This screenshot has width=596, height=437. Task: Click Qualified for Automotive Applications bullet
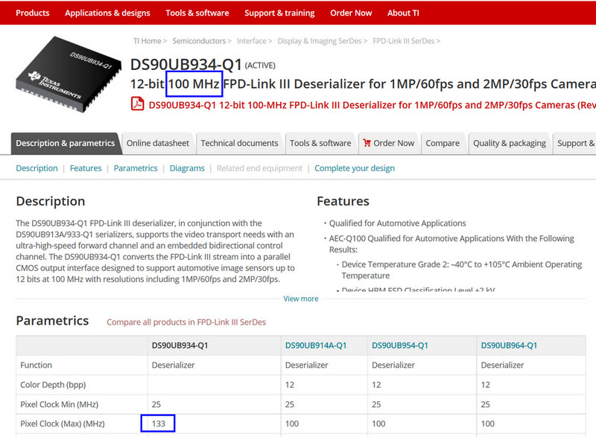[x=397, y=223]
